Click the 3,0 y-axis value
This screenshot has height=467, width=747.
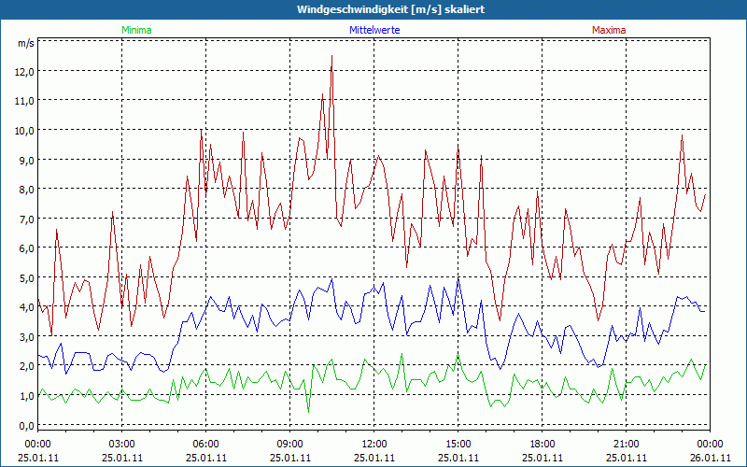pyautogui.click(x=27, y=337)
